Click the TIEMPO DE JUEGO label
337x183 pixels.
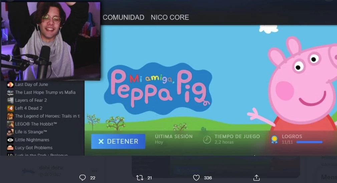pyautogui.click(x=237, y=136)
